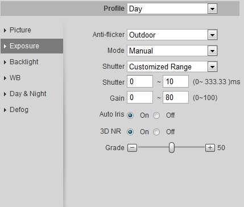Increase Grade with the plus button

(210, 148)
